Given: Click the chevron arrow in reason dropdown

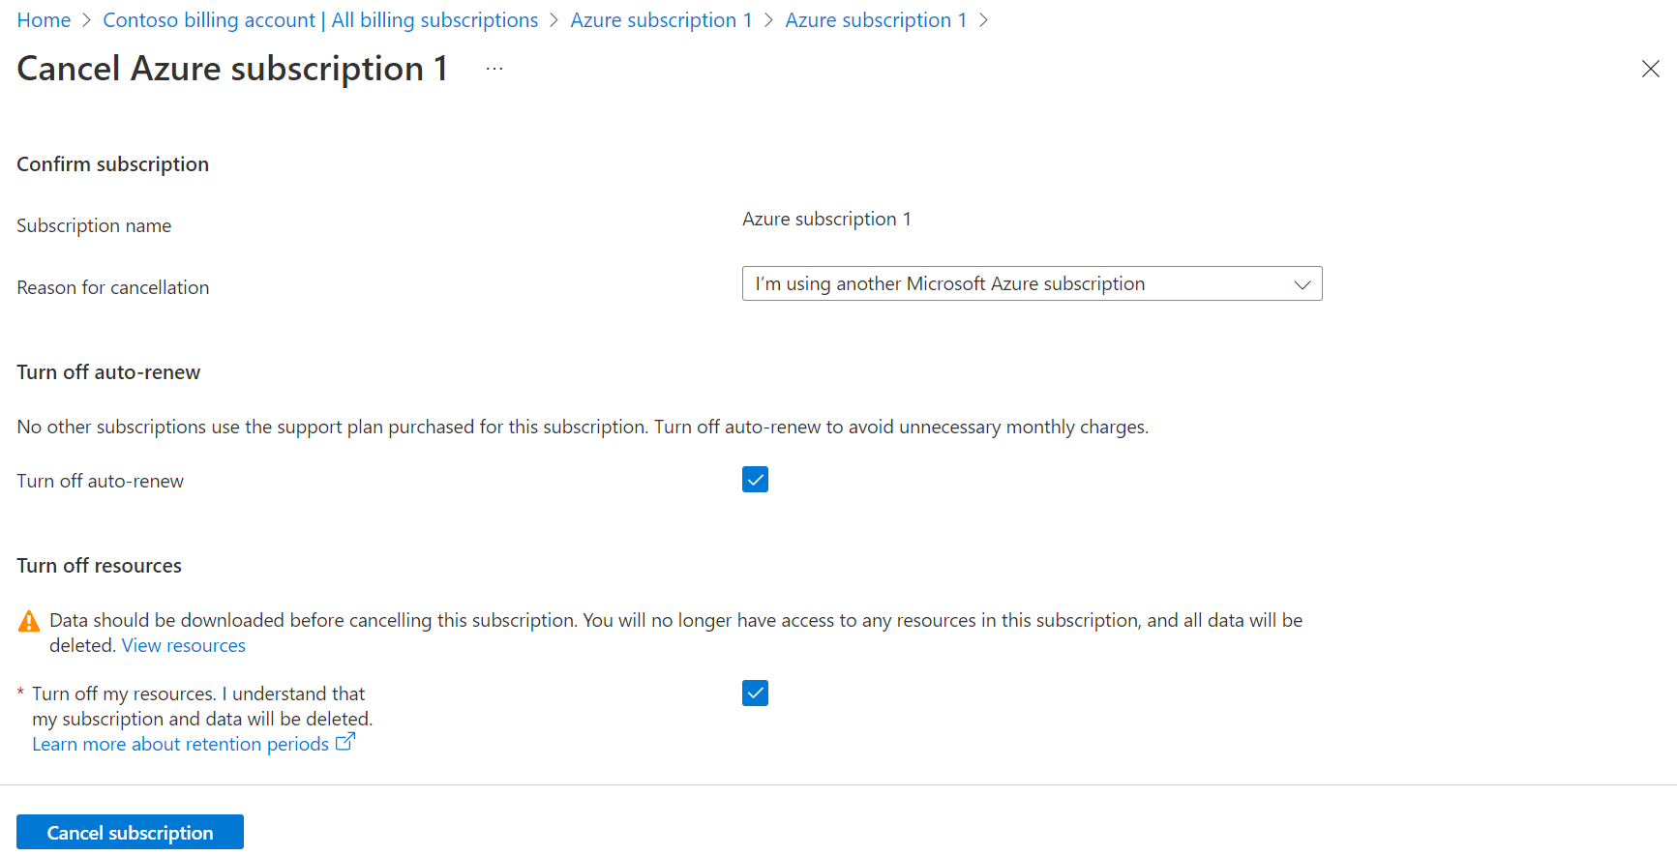Looking at the screenshot, I should (1302, 284).
